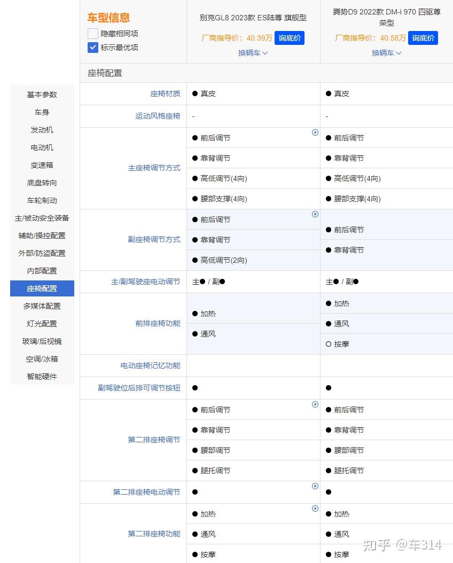Open the circled arrow icon on 副座椅调节方式 row
The height and width of the screenshot is (563, 453).
[x=315, y=214]
